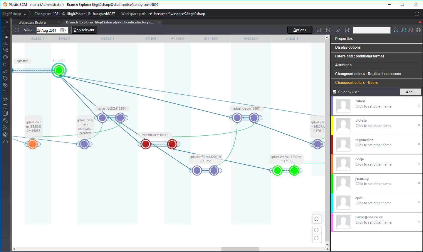Viewport: 423px width, 252px height.
Task: Open the shelves dashed-folder icon in sidebar
Action: click(x=5, y=92)
